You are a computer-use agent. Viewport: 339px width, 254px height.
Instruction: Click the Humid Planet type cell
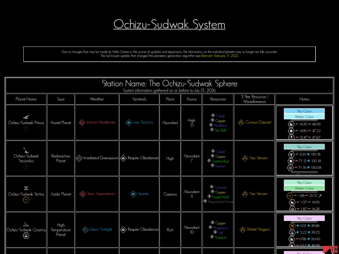click(x=61, y=123)
